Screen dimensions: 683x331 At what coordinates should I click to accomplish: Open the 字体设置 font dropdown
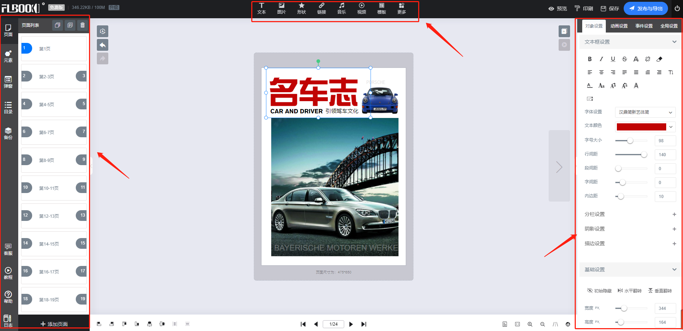645,112
